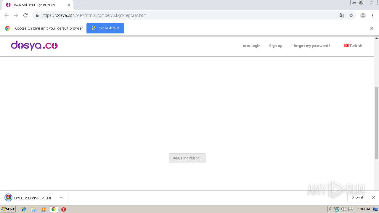Reload the dosya.co page
Image resolution: width=379 pixels, height=213 pixels.
pos(25,15)
